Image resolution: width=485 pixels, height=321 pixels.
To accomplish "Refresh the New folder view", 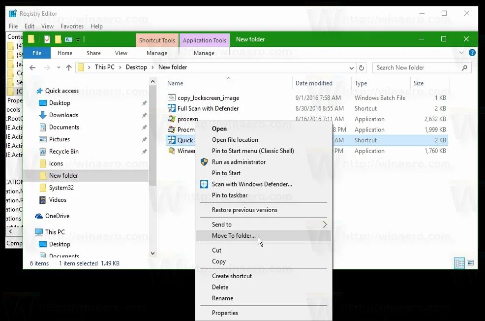I will [362, 67].
